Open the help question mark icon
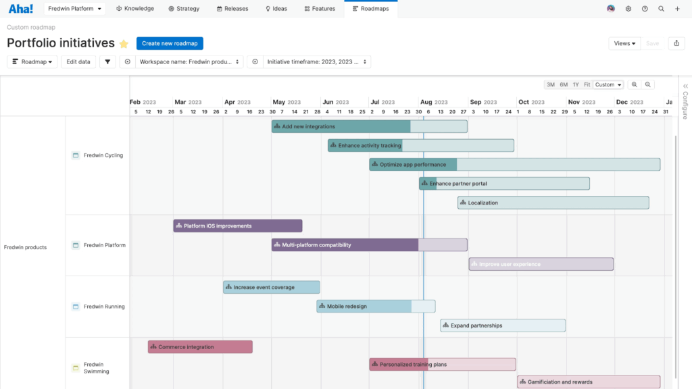Screen dimensions: 692x389 point(645,9)
